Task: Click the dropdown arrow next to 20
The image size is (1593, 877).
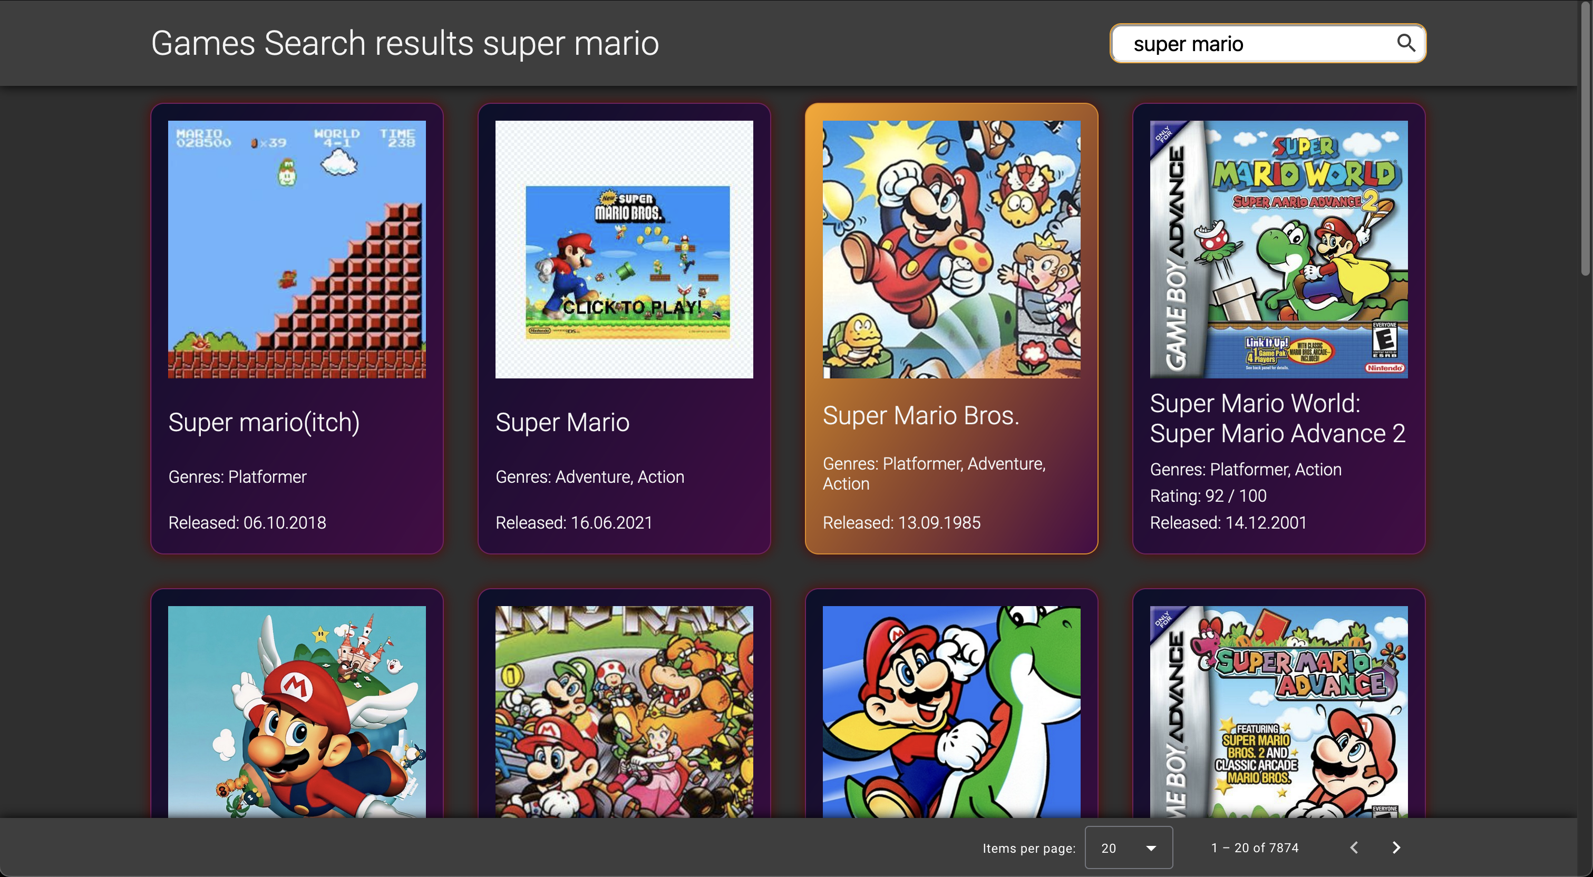Action: [x=1151, y=848]
